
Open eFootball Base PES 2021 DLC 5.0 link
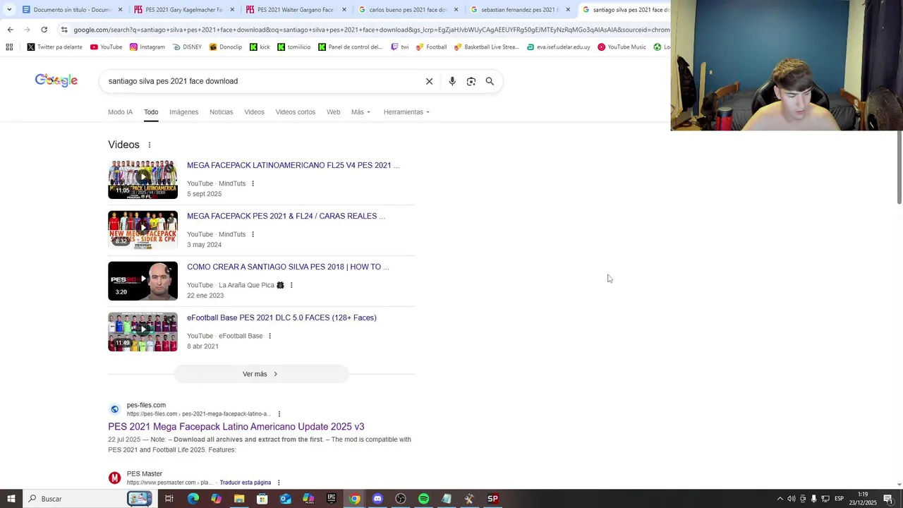[281, 317]
